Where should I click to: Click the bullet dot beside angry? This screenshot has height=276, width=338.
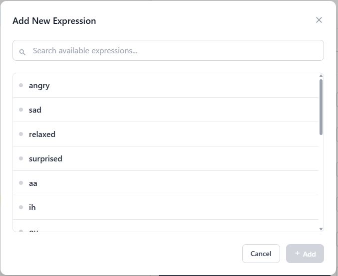[x=21, y=85]
